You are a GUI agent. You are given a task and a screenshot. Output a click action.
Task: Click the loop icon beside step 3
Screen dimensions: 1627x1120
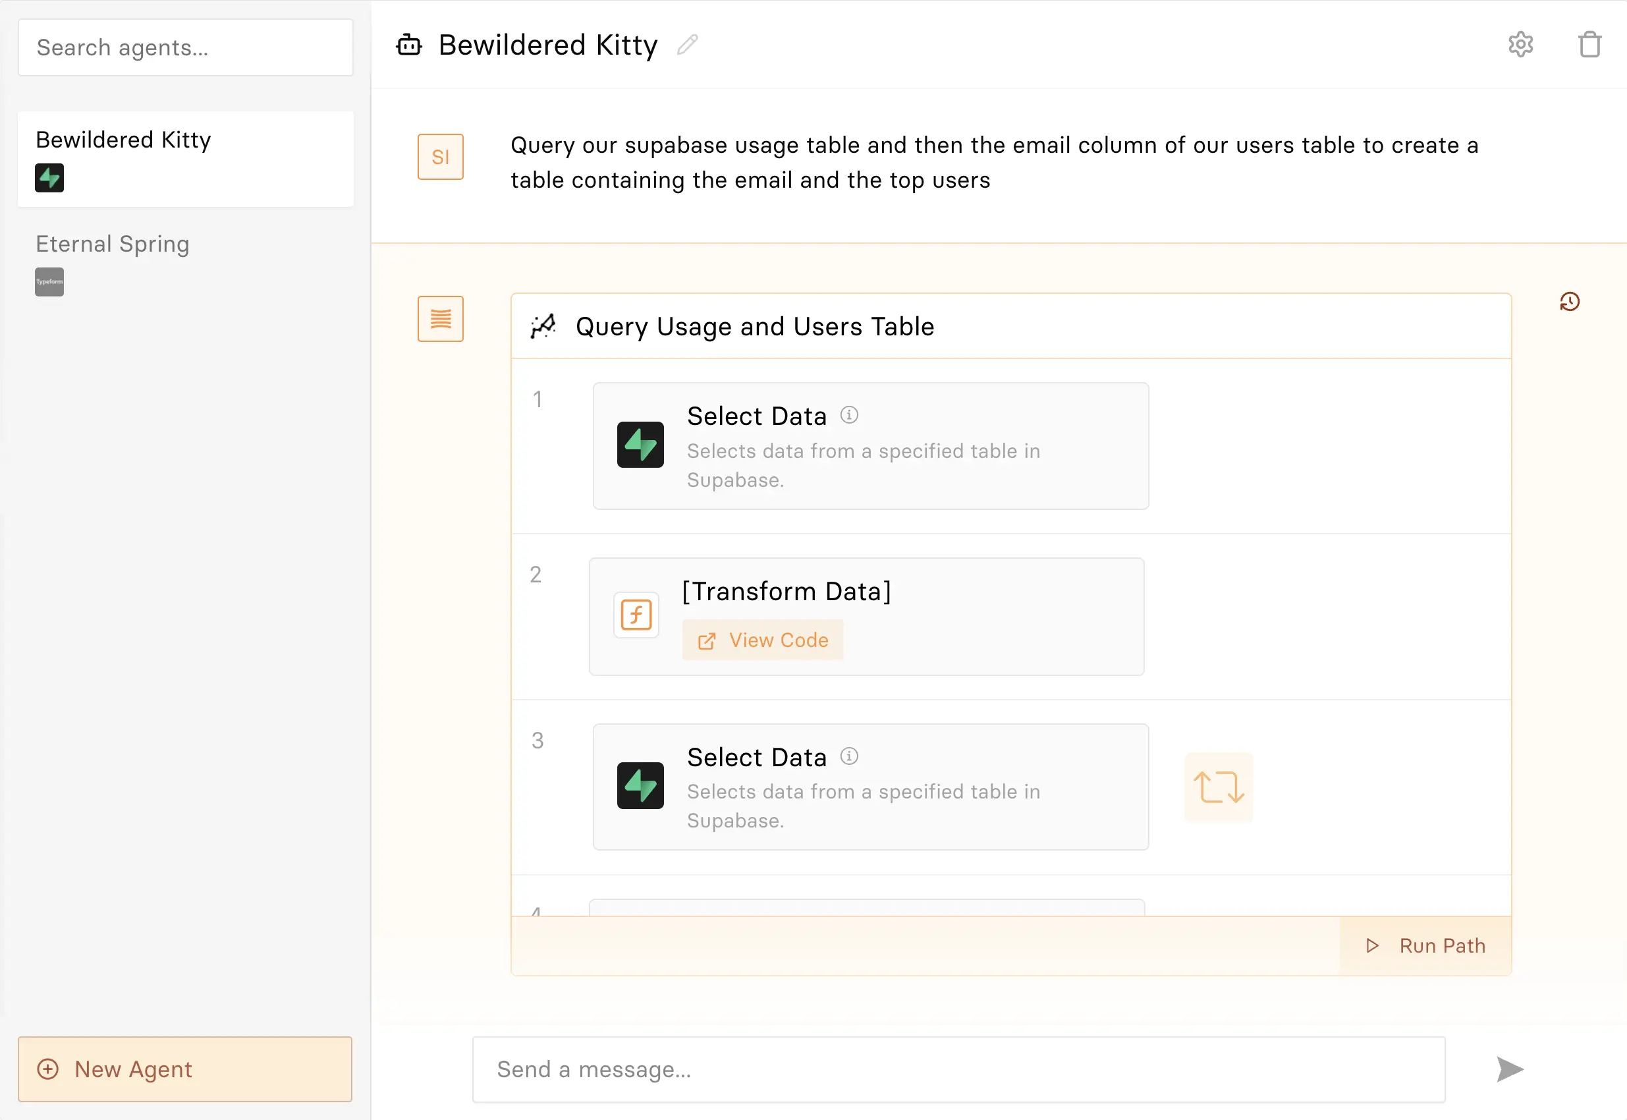1219,787
